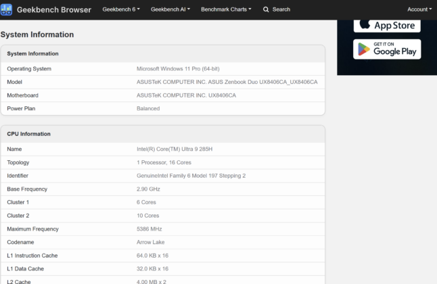Click the Maximum Frequency 5386 MHz value

149,229
